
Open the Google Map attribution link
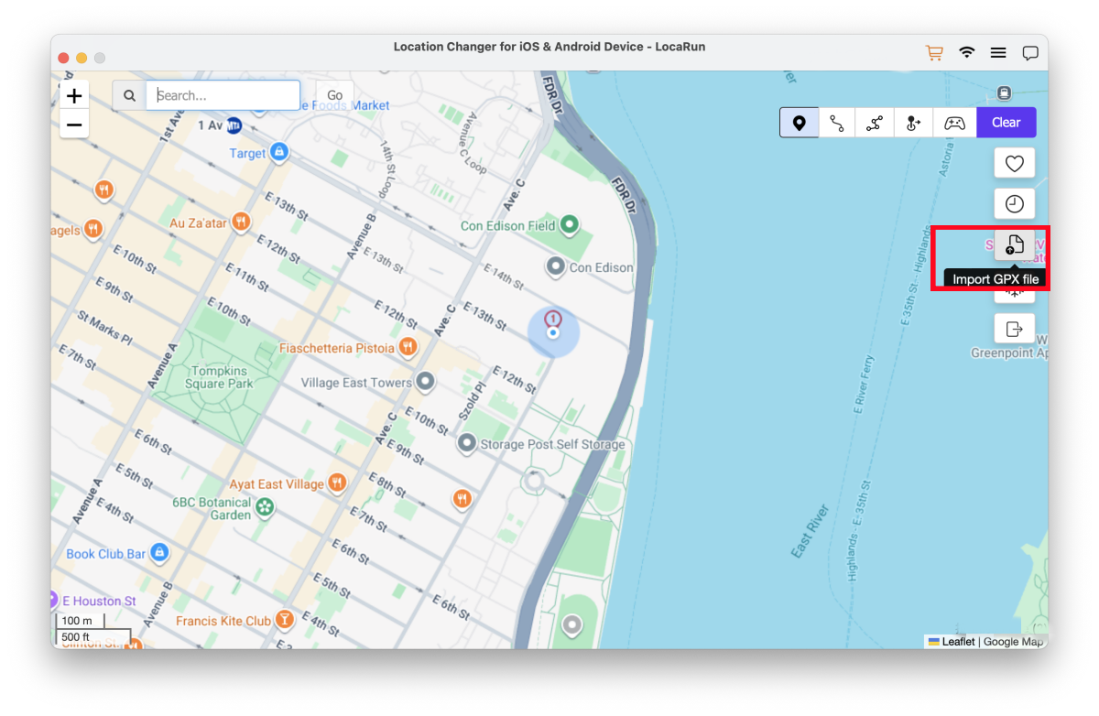pos(1013,642)
